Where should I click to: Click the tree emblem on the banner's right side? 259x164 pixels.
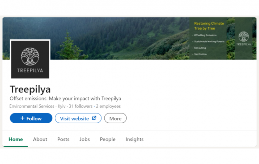pyautogui.click(x=244, y=36)
